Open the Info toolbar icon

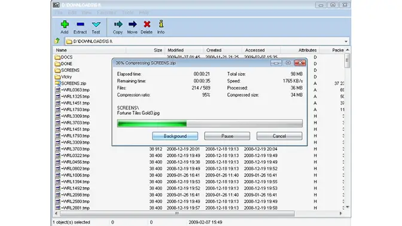click(161, 24)
